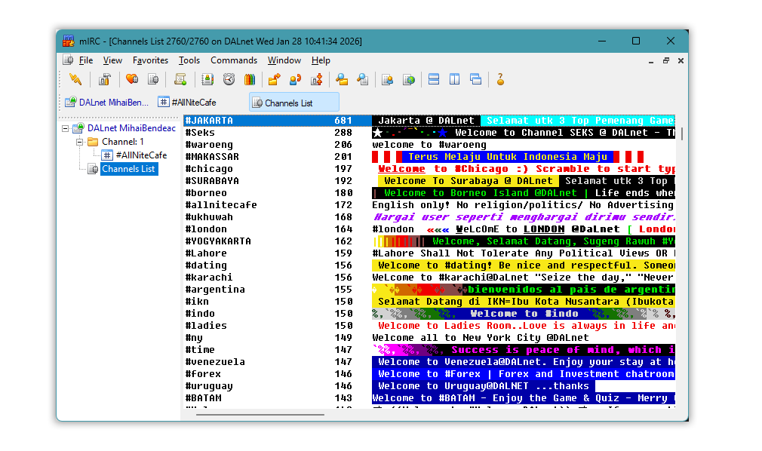This screenshot has height=451, width=762.
Task: Select the #MAKASSAR channel row
Action: 429,156
